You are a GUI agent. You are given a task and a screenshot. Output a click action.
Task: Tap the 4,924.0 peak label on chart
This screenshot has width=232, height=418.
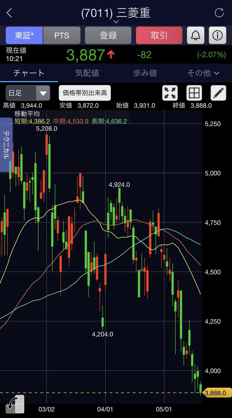pyautogui.click(x=119, y=185)
